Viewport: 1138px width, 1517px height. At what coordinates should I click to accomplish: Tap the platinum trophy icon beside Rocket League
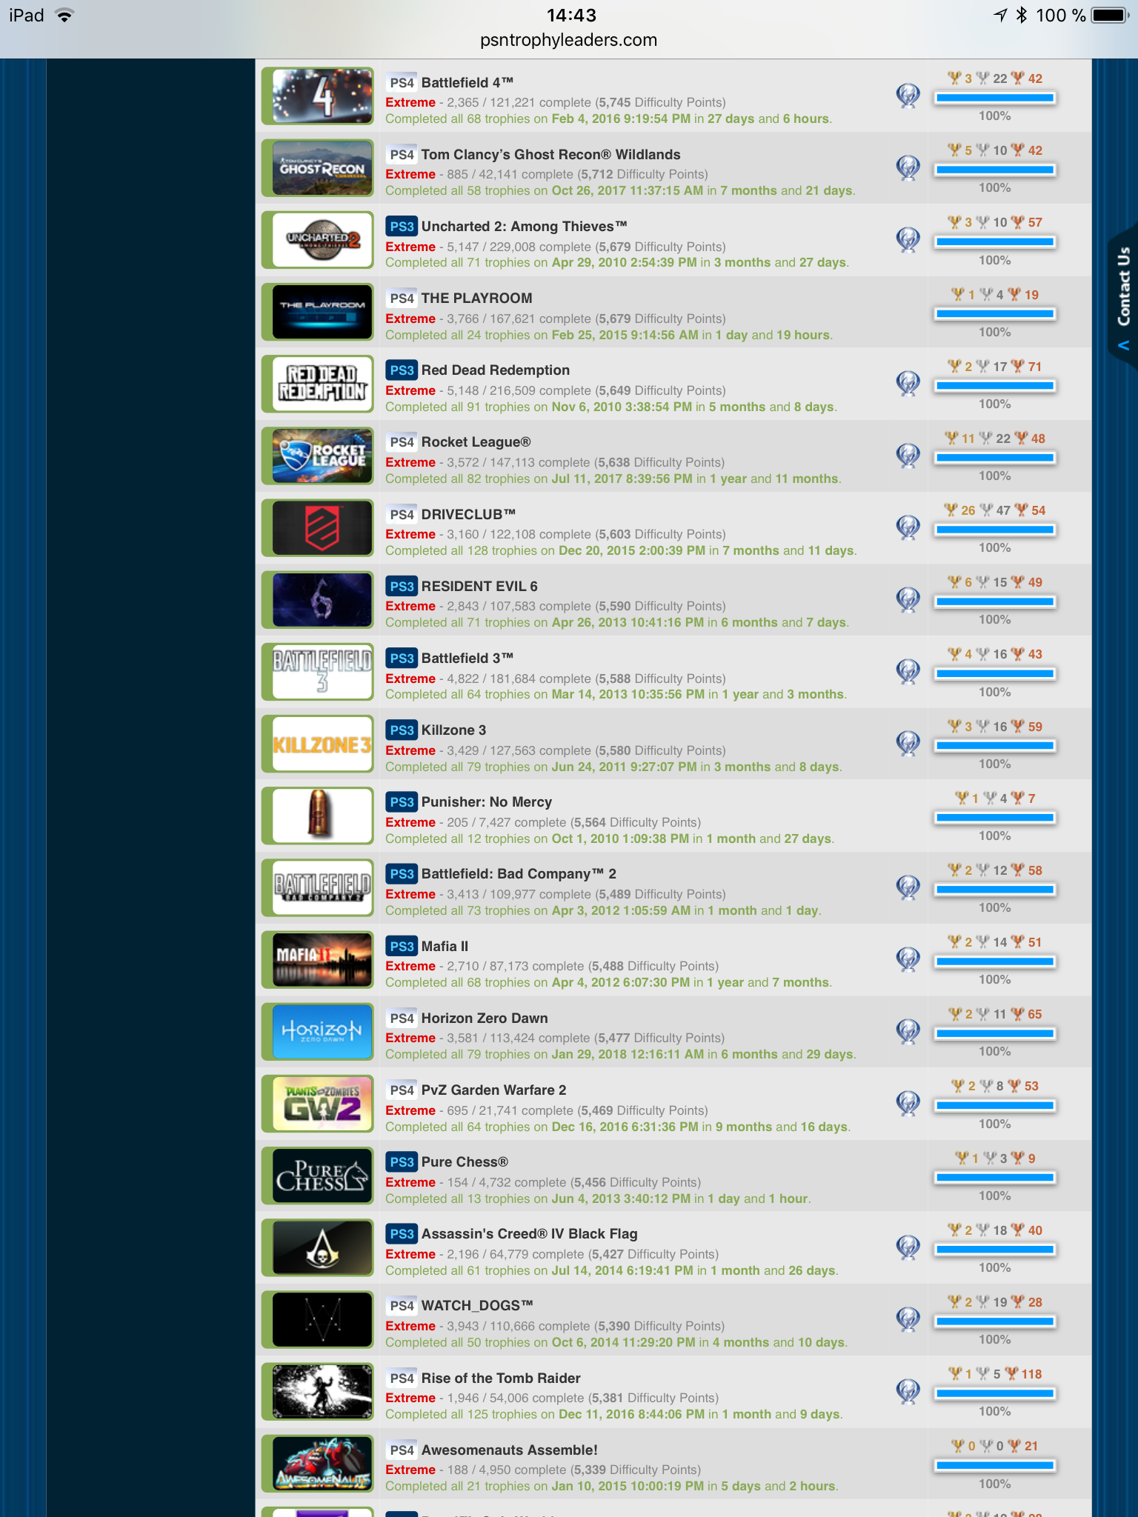[908, 456]
